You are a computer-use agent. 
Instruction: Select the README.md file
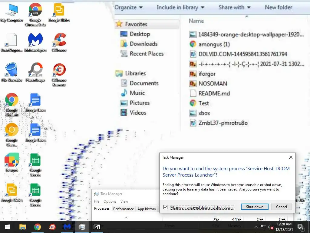point(209,93)
